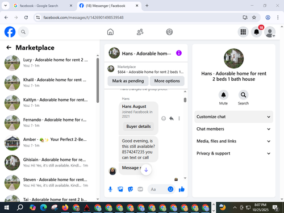Open the Marketplace listing $664 link
Image resolution: width=284 pixels, height=213 pixels.
(x=146, y=69)
